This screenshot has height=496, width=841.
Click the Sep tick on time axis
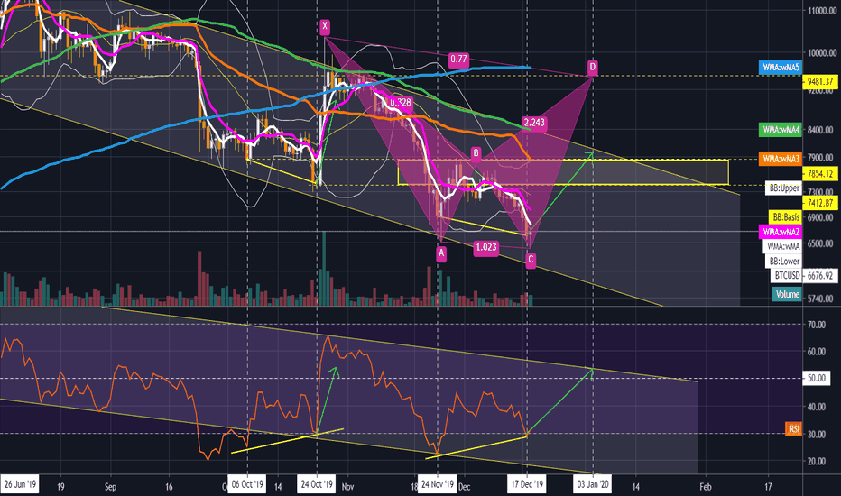[110, 487]
